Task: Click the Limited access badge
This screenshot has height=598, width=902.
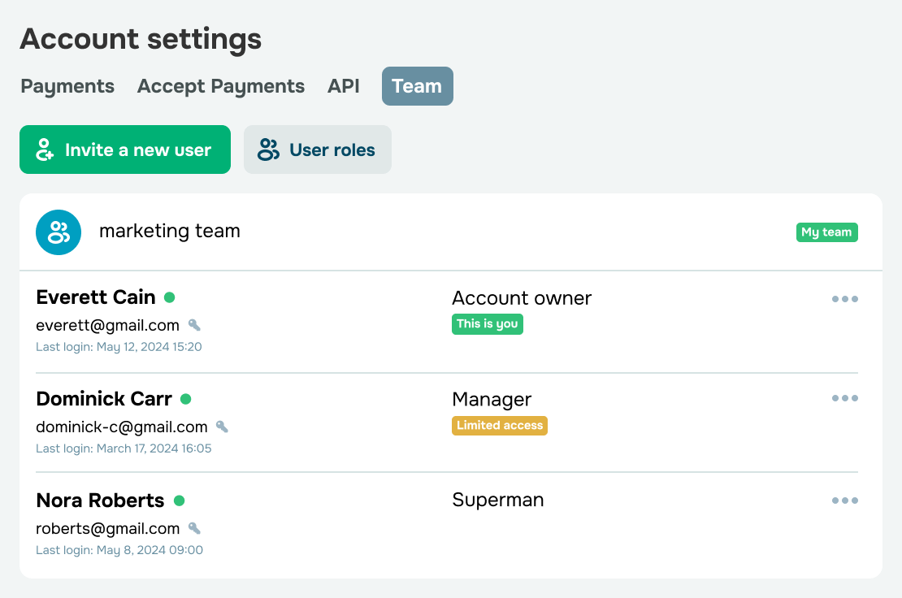Action: (499, 426)
